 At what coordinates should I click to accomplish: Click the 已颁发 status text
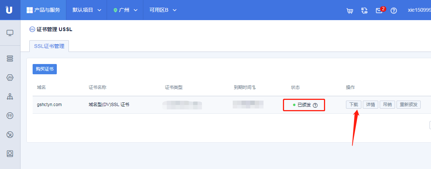tap(304, 105)
